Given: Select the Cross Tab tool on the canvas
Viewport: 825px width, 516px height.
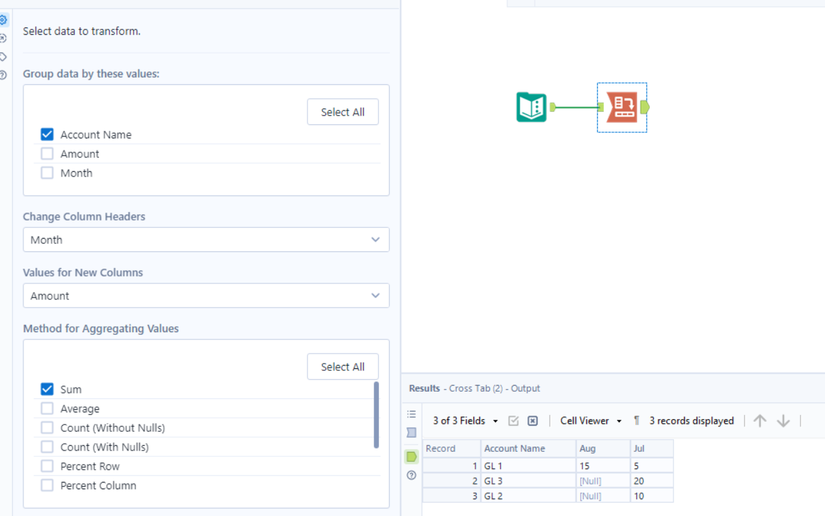Looking at the screenshot, I should 621,107.
